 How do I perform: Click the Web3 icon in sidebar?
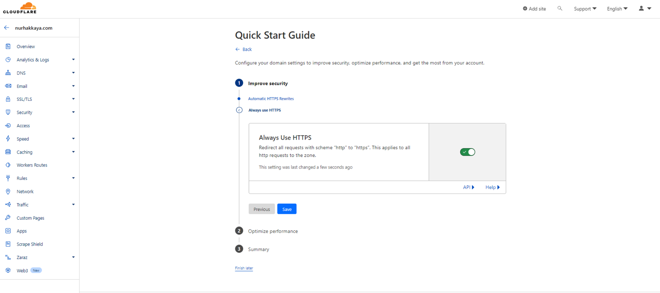tap(8, 270)
